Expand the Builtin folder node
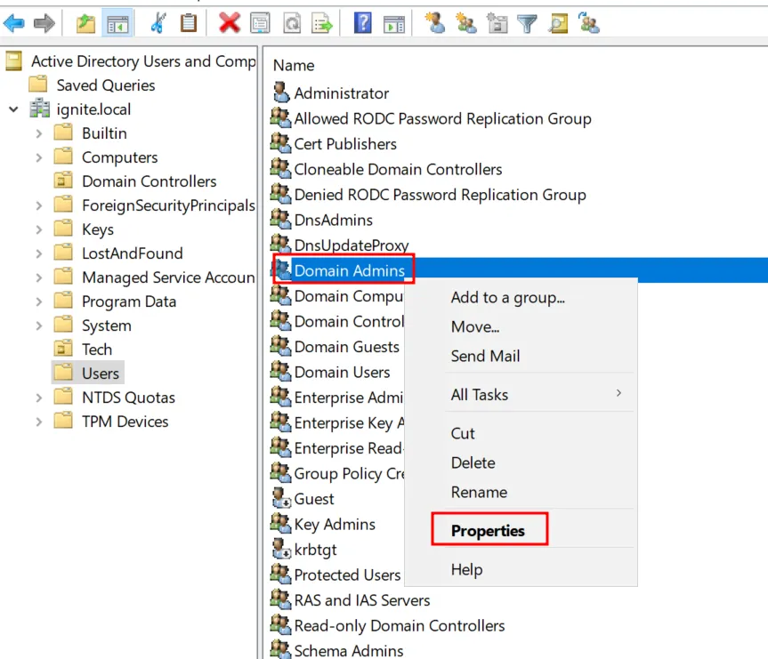This screenshot has width=768, height=659. pyautogui.click(x=38, y=133)
